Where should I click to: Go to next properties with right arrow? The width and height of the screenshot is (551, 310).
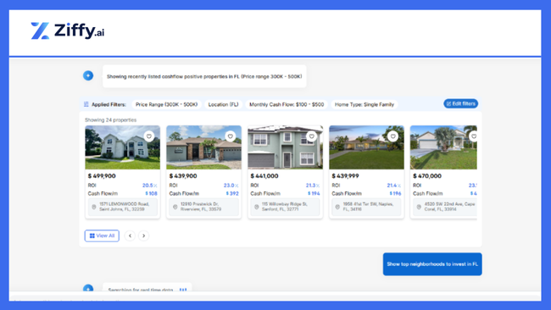coord(144,235)
